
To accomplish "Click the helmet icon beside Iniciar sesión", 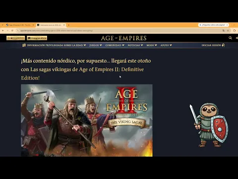I will 223,45.
